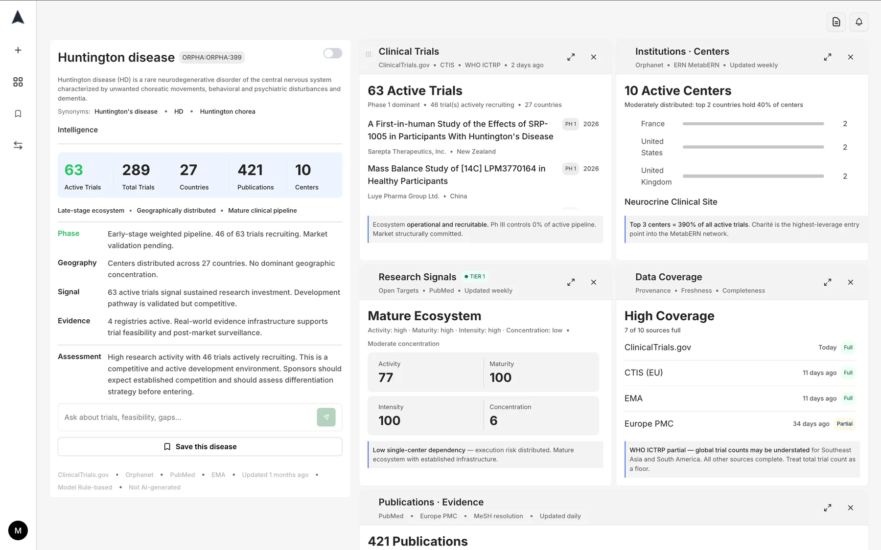The width and height of the screenshot is (881, 550).
Task: Click the Partial badge for Europe PMC
Action: 845,424
